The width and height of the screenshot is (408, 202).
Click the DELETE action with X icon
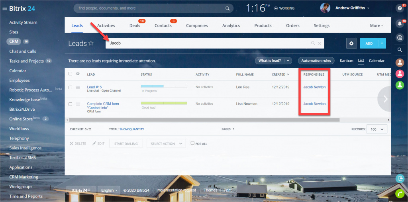[78, 143]
